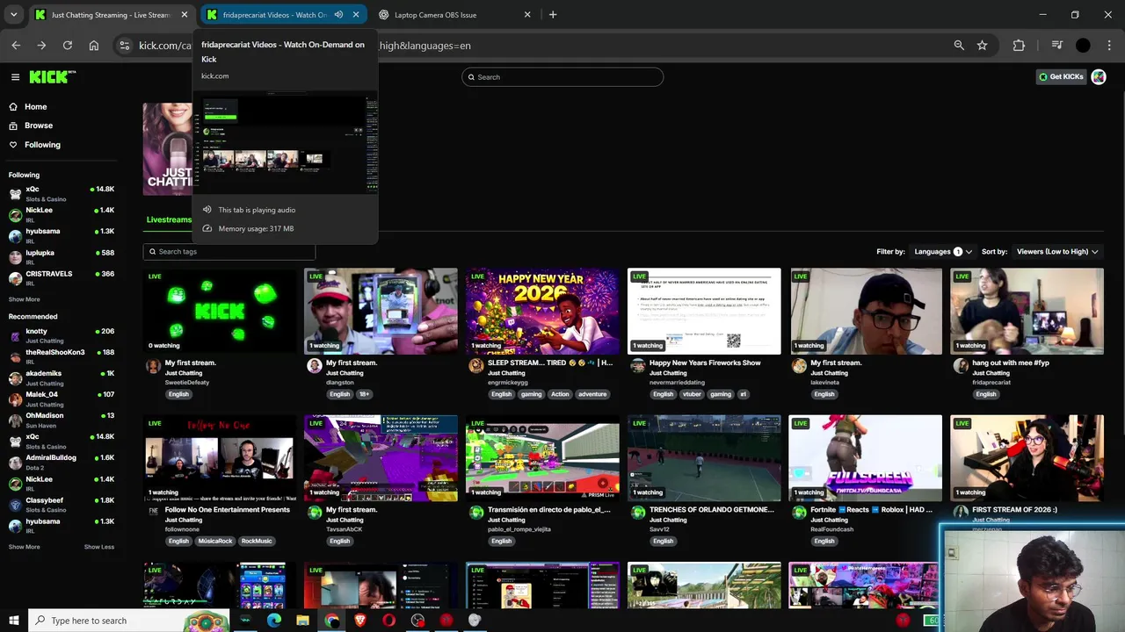This screenshot has width=1125, height=632.
Task: Open Microsoft Edge from taskbar
Action: pyautogui.click(x=274, y=621)
